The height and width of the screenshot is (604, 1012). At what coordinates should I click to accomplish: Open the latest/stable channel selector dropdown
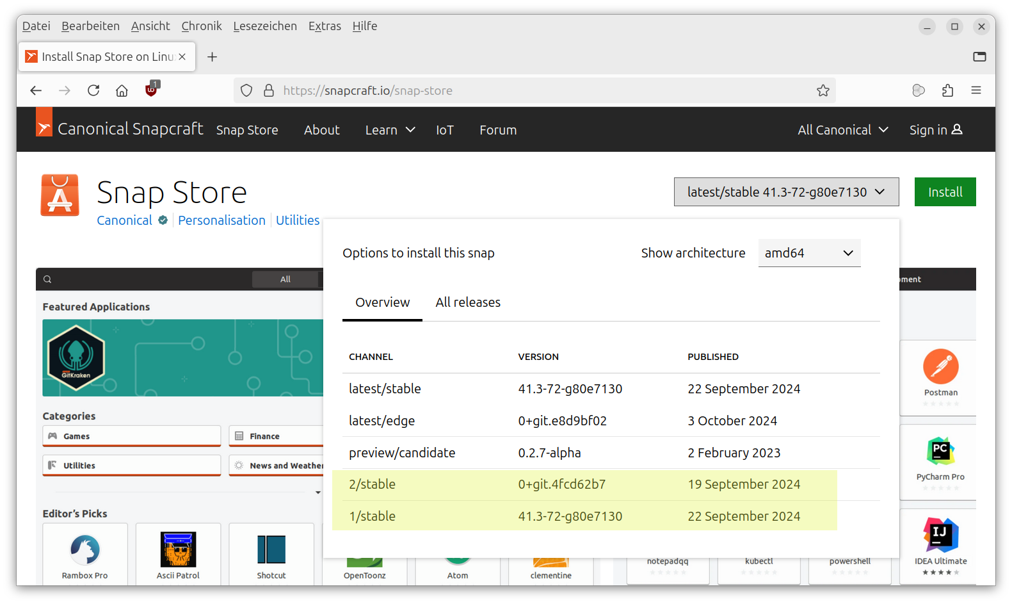(x=786, y=192)
